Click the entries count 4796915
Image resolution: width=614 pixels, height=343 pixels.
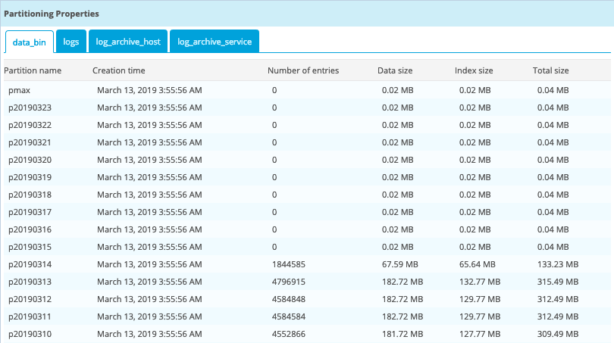click(x=288, y=282)
